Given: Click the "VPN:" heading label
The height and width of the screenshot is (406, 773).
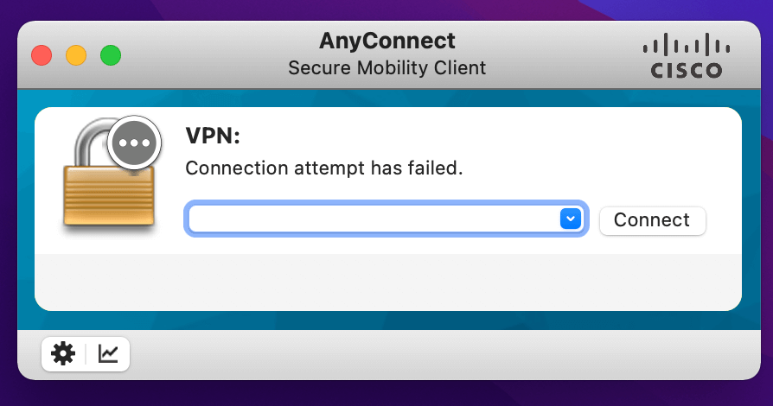Looking at the screenshot, I should (213, 136).
